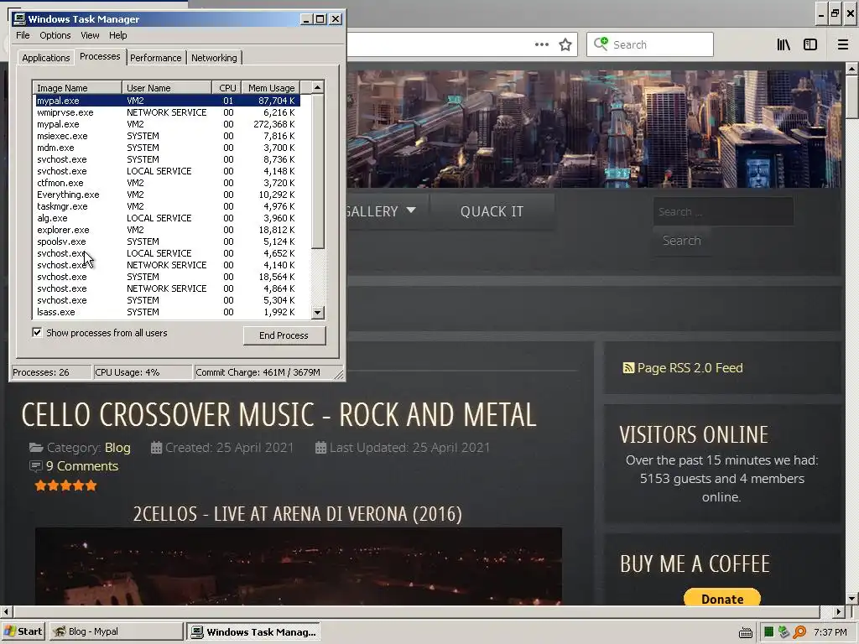Viewport: 859px width, 644px height.
Task: Click the five-star rating under the article
Action: pos(65,486)
